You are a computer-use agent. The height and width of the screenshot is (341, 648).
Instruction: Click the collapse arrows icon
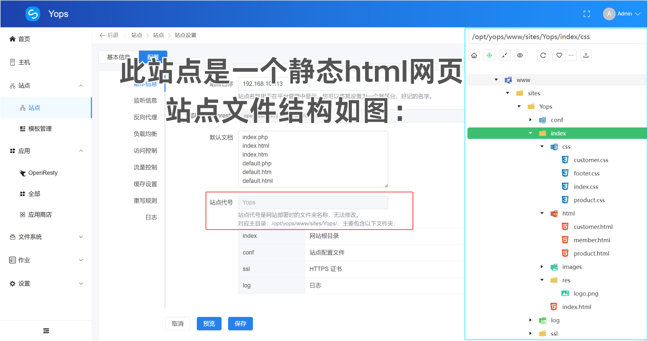click(504, 55)
